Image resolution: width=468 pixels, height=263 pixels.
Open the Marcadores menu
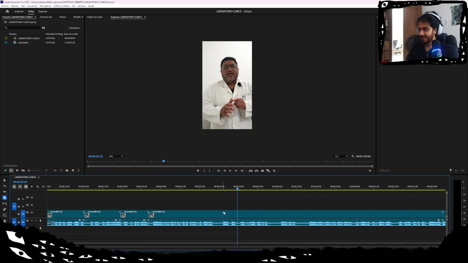[45, 6]
